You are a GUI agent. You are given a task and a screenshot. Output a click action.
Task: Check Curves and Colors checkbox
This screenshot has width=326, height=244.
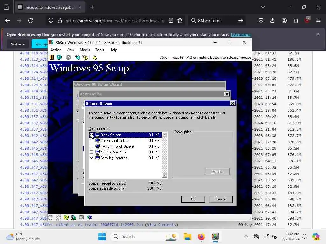click(x=91, y=141)
